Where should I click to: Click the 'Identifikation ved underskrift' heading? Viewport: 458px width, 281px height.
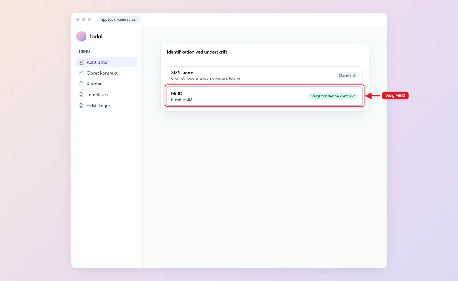click(197, 52)
